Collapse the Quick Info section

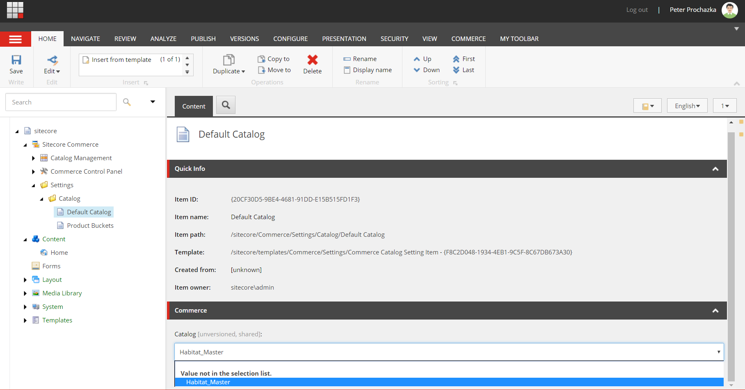715,169
